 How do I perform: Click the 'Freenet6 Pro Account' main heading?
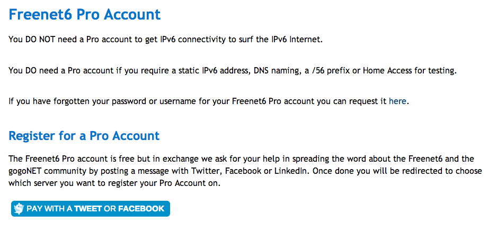(x=85, y=14)
